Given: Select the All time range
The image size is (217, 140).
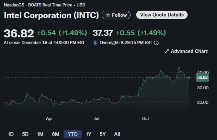Looking at the screenshot, I should coord(117,134).
